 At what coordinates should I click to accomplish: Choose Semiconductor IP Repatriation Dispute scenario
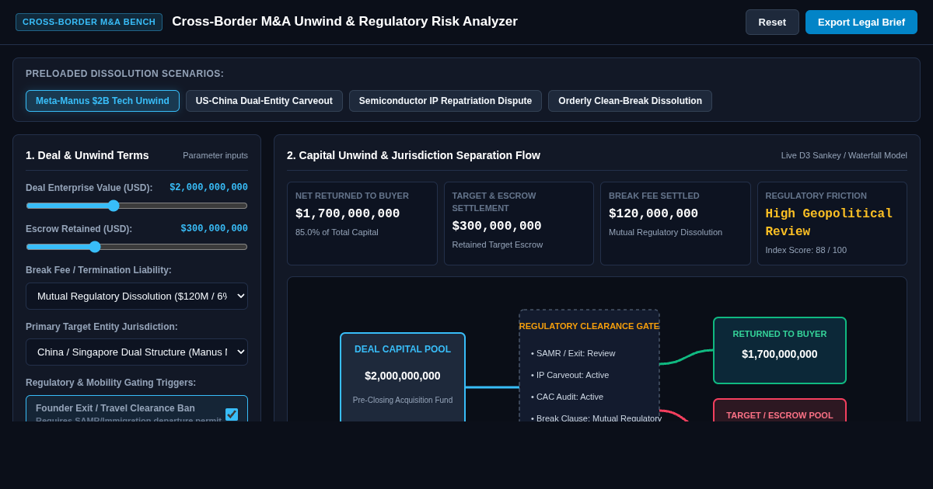click(x=446, y=101)
